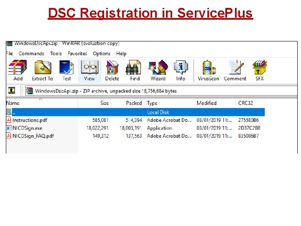Sort by the Name column header
301x226 pixels.
(x=42, y=103)
